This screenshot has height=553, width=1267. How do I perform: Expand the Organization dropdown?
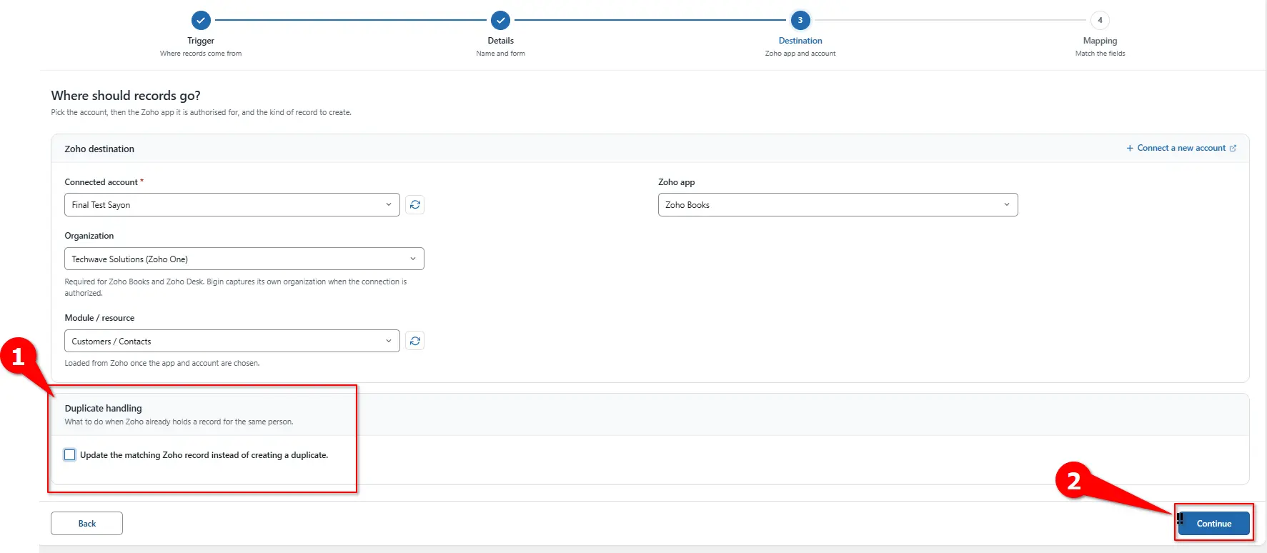click(x=244, y=259)
